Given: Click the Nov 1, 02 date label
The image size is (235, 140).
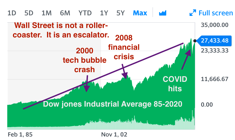Looking at the screenshot, I should pyautogui.click(x=114, y=135).
